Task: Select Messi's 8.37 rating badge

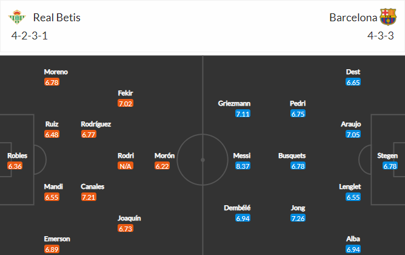Action: [243, 166]
